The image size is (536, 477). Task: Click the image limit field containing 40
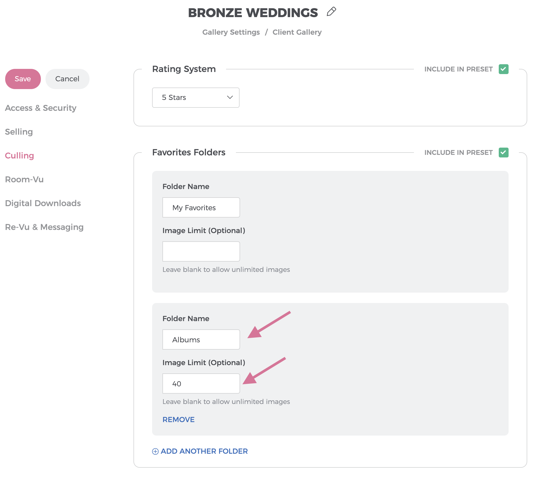click(x=201, y=384)
